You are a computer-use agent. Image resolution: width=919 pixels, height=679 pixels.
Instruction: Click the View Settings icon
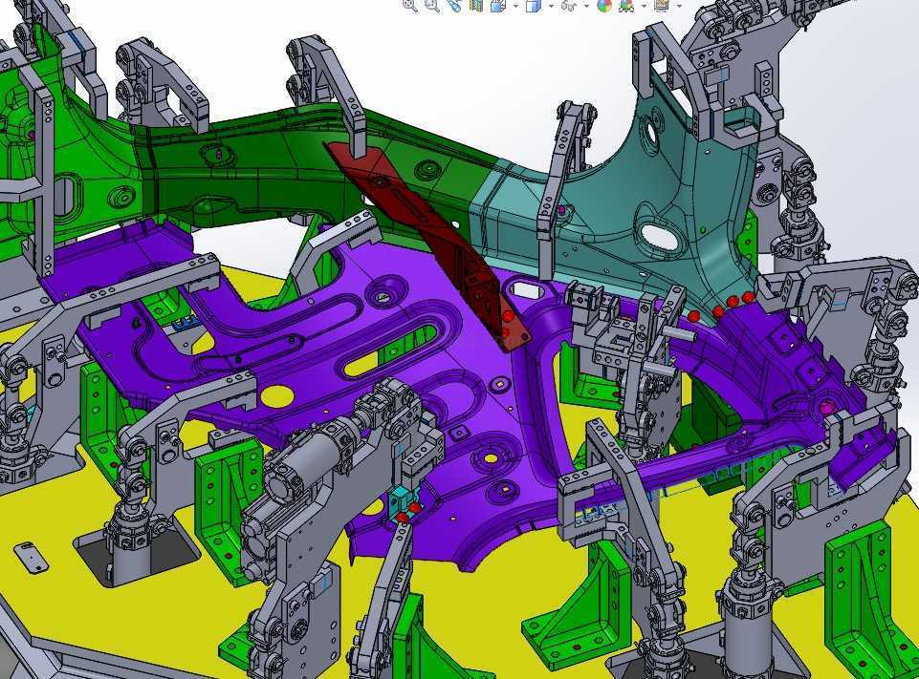click(661, 5)
